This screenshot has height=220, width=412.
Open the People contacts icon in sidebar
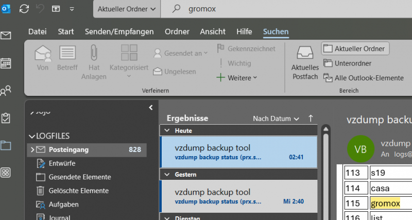(6, 91)
